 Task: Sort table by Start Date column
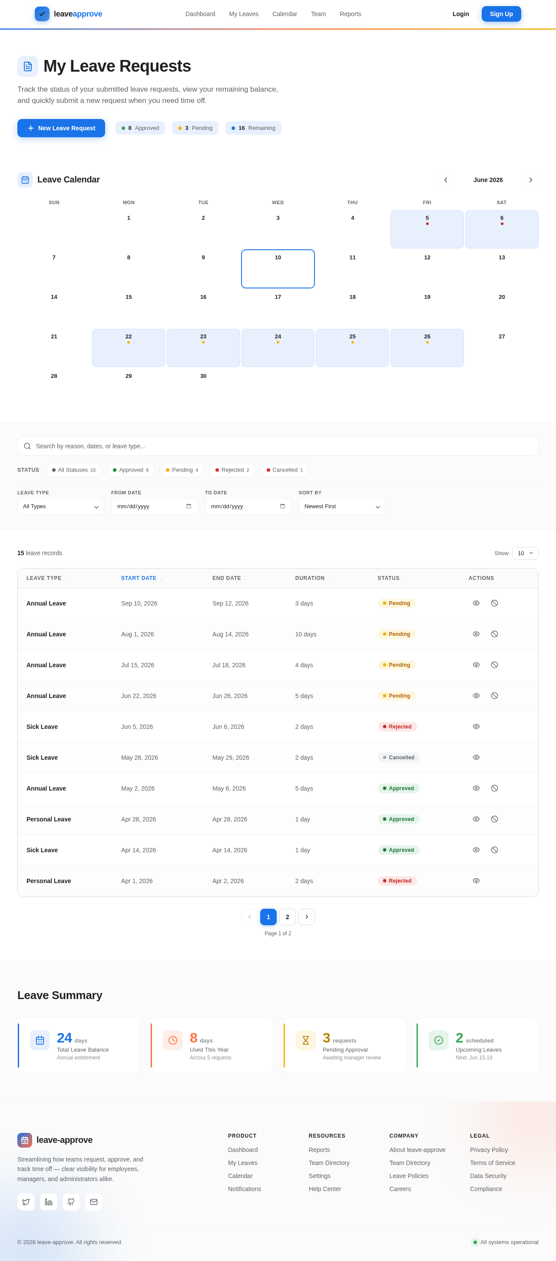click(142, 578)
